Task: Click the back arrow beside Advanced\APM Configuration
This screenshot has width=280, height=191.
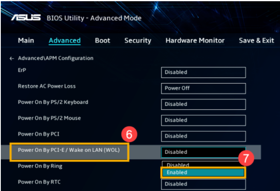Action: pos(12,59)
